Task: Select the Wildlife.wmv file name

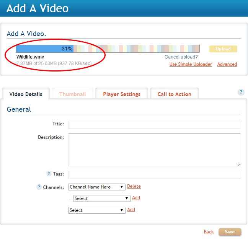Action: click(x=30, y=57)
